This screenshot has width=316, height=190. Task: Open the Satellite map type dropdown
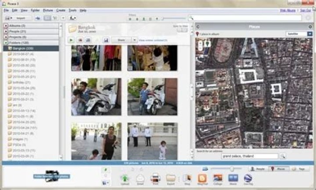pyautogui.click(x=299, y=34)
